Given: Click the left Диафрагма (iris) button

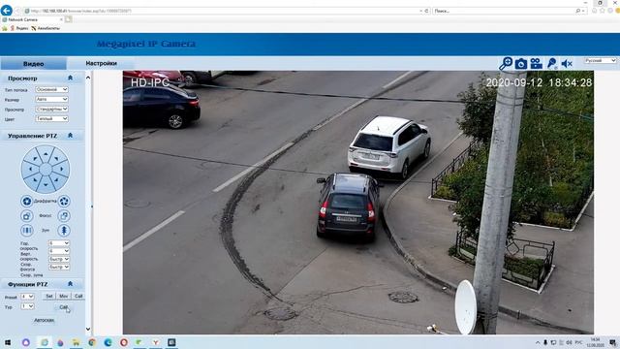Looking at the screenshot, I should 26,201.
